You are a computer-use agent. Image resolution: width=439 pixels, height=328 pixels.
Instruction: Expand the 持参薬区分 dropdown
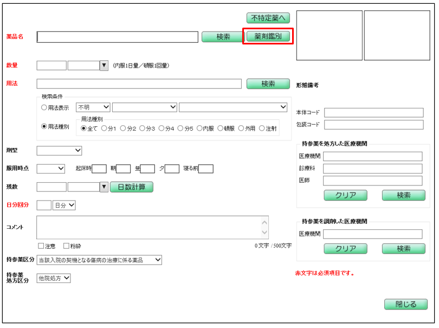(99, 260)
